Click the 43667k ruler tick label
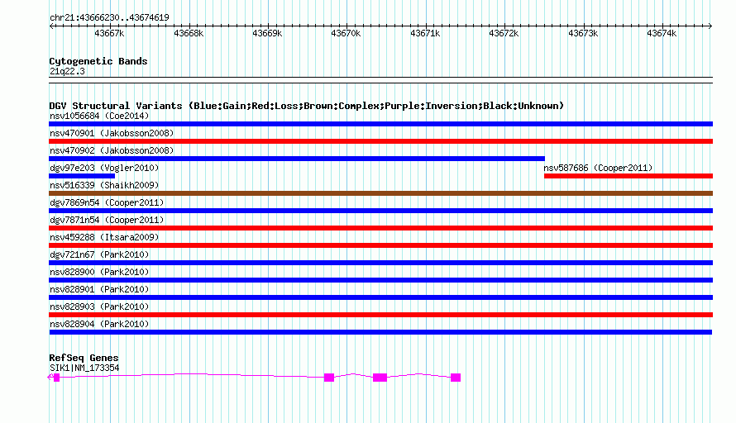Viewport: 736px width, 423px height. pos(109,33)
